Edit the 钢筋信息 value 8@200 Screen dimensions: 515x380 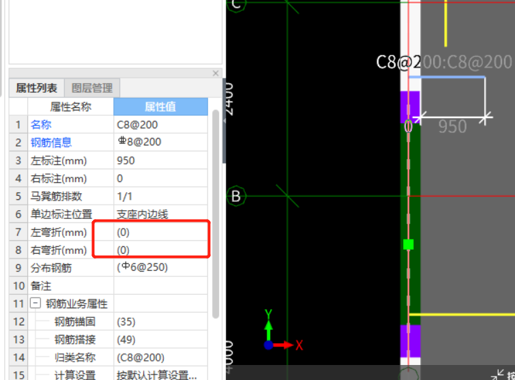point(160,142)
